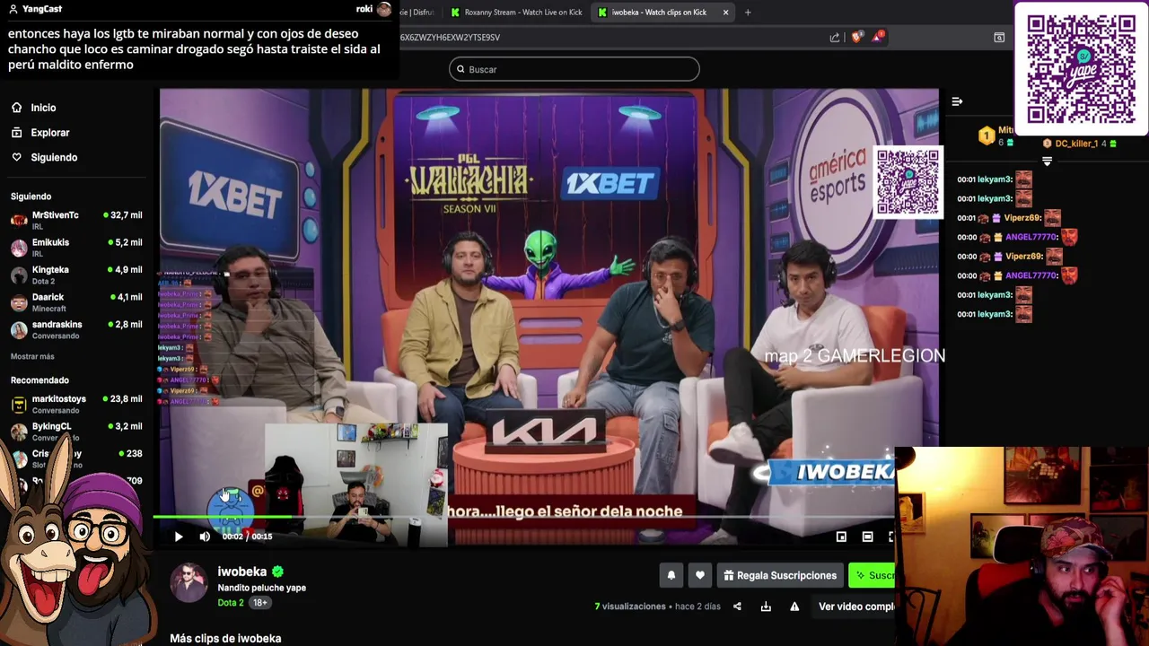Click the Inicio home icon in sidebar
Viewport: 1149px width, 646px height.
[16, 108]
